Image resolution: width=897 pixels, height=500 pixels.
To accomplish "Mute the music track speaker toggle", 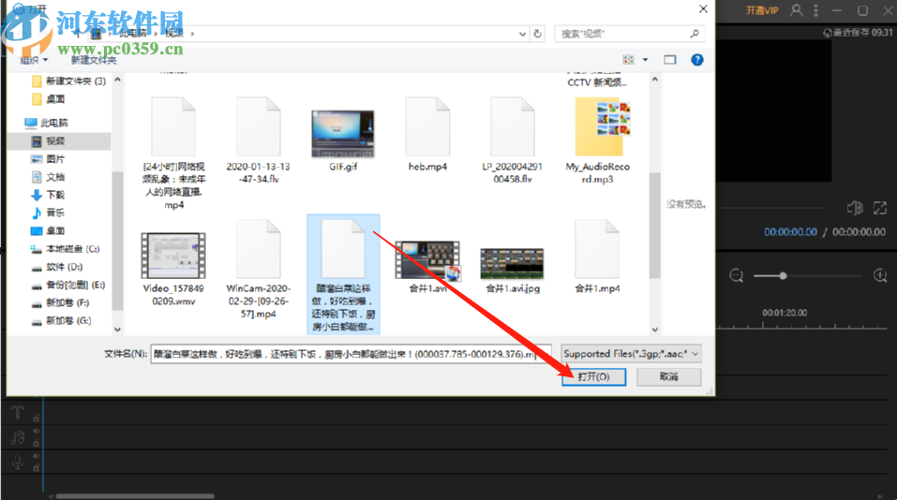I will tap(37, 432).
